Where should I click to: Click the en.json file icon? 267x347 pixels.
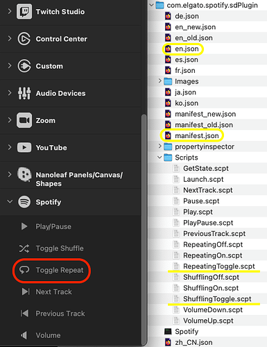[168, 49]
